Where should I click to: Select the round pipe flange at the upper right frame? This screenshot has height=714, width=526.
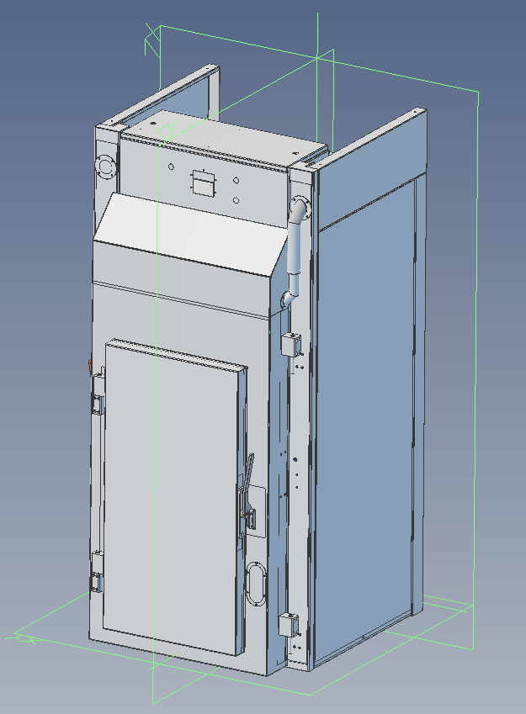coord(300,208)
